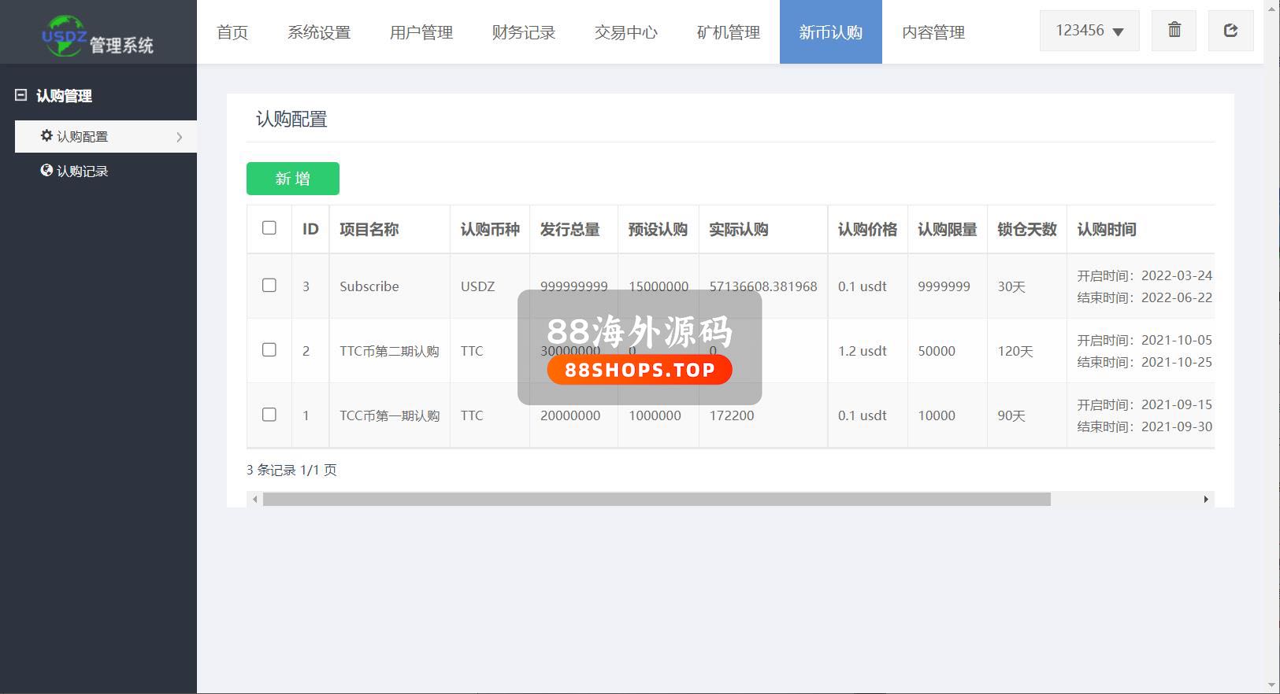1280x694 pixels.
Task: Open the 123456 user dropdown
Action: coord(1089,31)
